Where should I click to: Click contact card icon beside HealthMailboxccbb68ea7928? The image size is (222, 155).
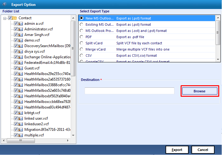pos(20,102)
